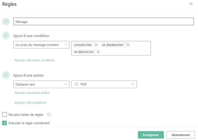Uncheck 'Exécuter la règle maintenant'
The height and width of the screenshot is (140, 198).
tap(4, 123)
